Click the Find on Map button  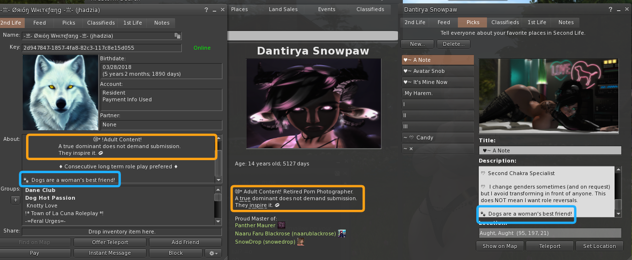click(x=34, y=242)
